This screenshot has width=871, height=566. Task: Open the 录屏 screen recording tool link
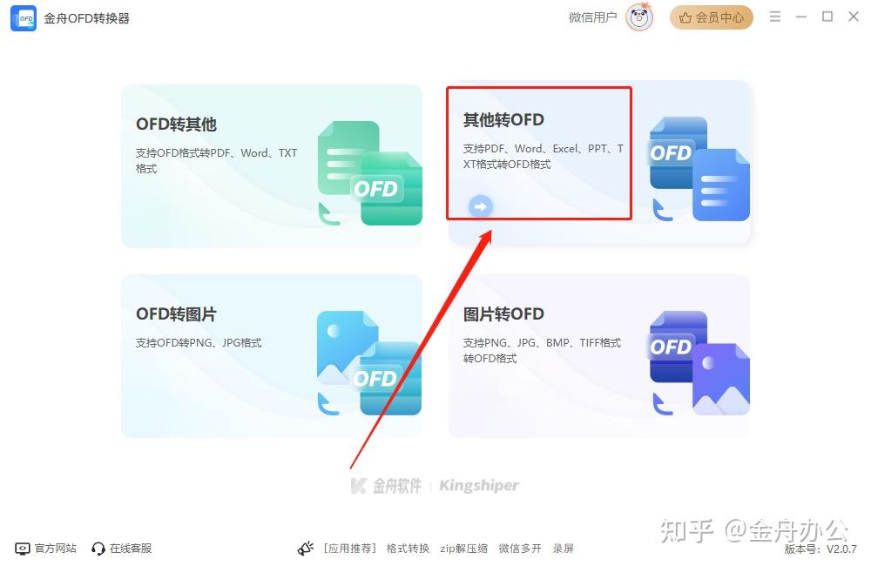(x=564, y=549)
